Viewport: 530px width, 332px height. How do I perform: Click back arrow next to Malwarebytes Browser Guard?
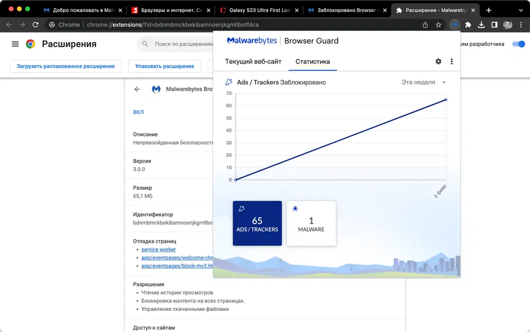(137, 89)
